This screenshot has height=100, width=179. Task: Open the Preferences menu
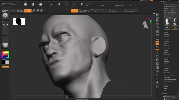point(79,2)
